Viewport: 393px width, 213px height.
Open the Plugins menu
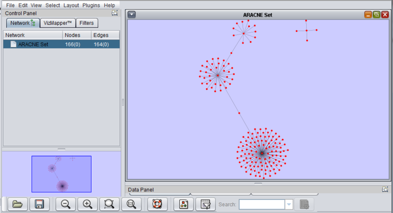click(x=91, y=5)
